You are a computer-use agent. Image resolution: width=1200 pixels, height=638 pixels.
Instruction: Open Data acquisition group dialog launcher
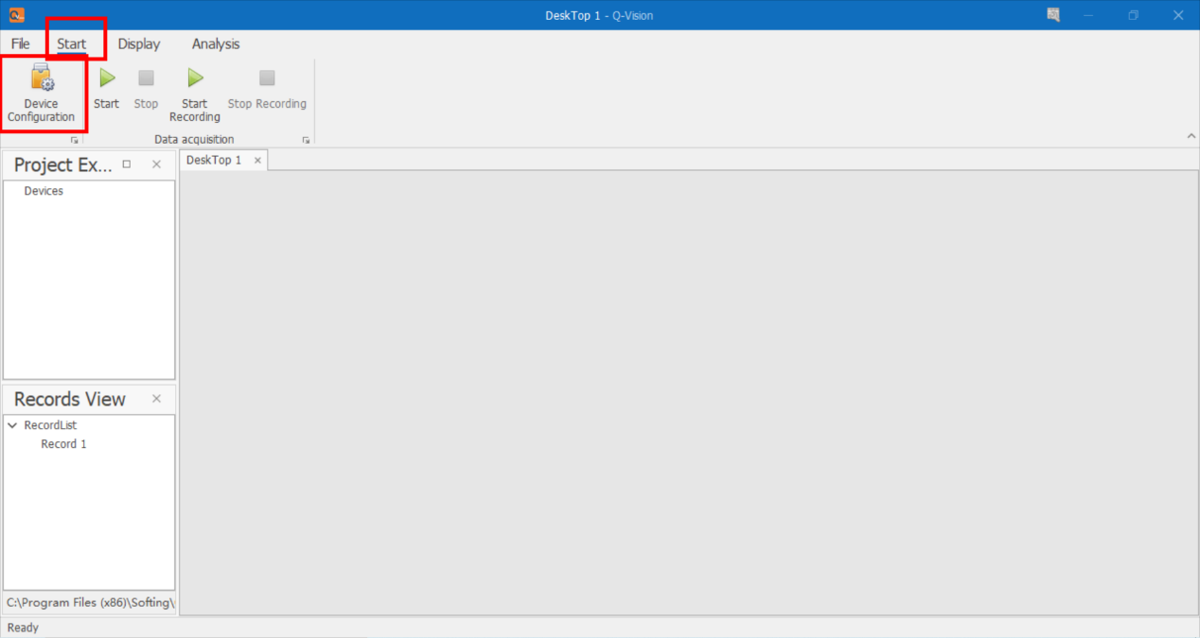(306, 140)
